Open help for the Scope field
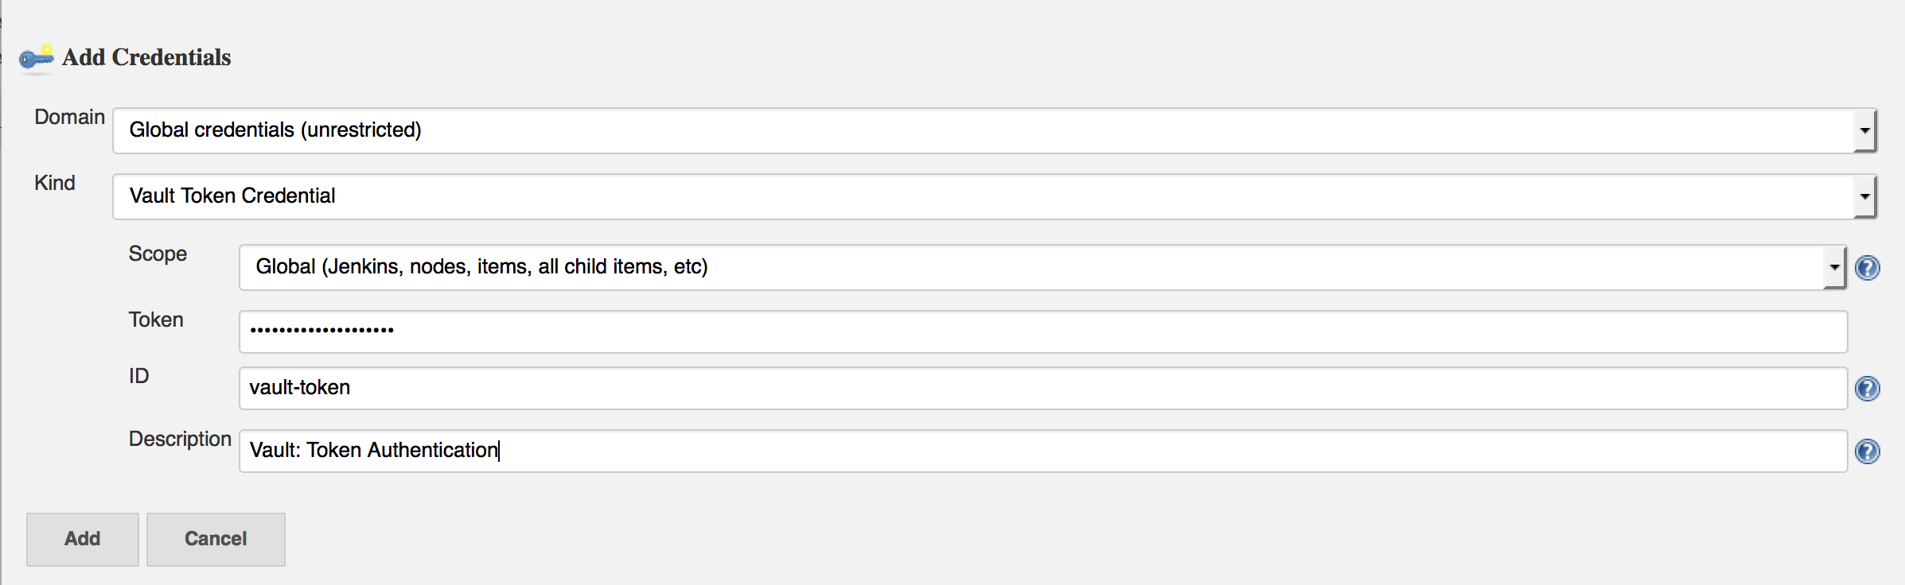1905x585 pixels. click(x=1867, y=268)
